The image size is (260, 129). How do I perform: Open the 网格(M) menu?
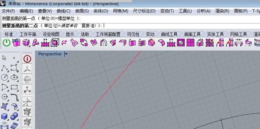click(121, 11)
